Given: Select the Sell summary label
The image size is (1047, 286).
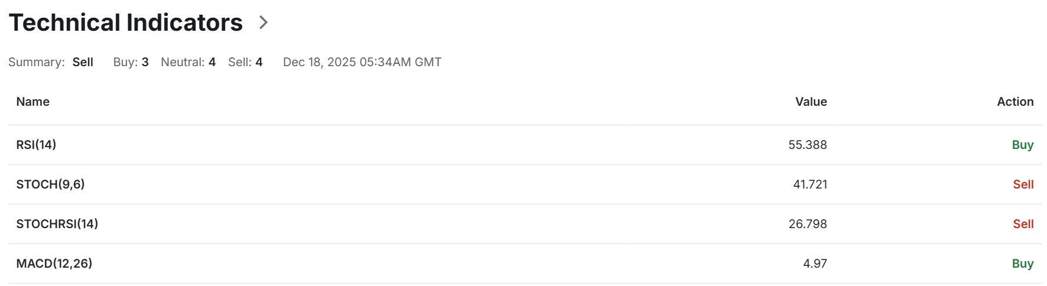Looking at the screenshot, I should tap(83, 62).
